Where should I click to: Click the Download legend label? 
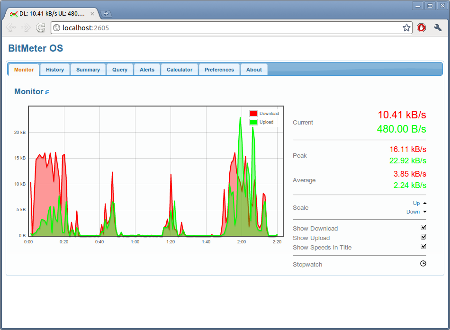pyautogui.click(x=269, y=114)
